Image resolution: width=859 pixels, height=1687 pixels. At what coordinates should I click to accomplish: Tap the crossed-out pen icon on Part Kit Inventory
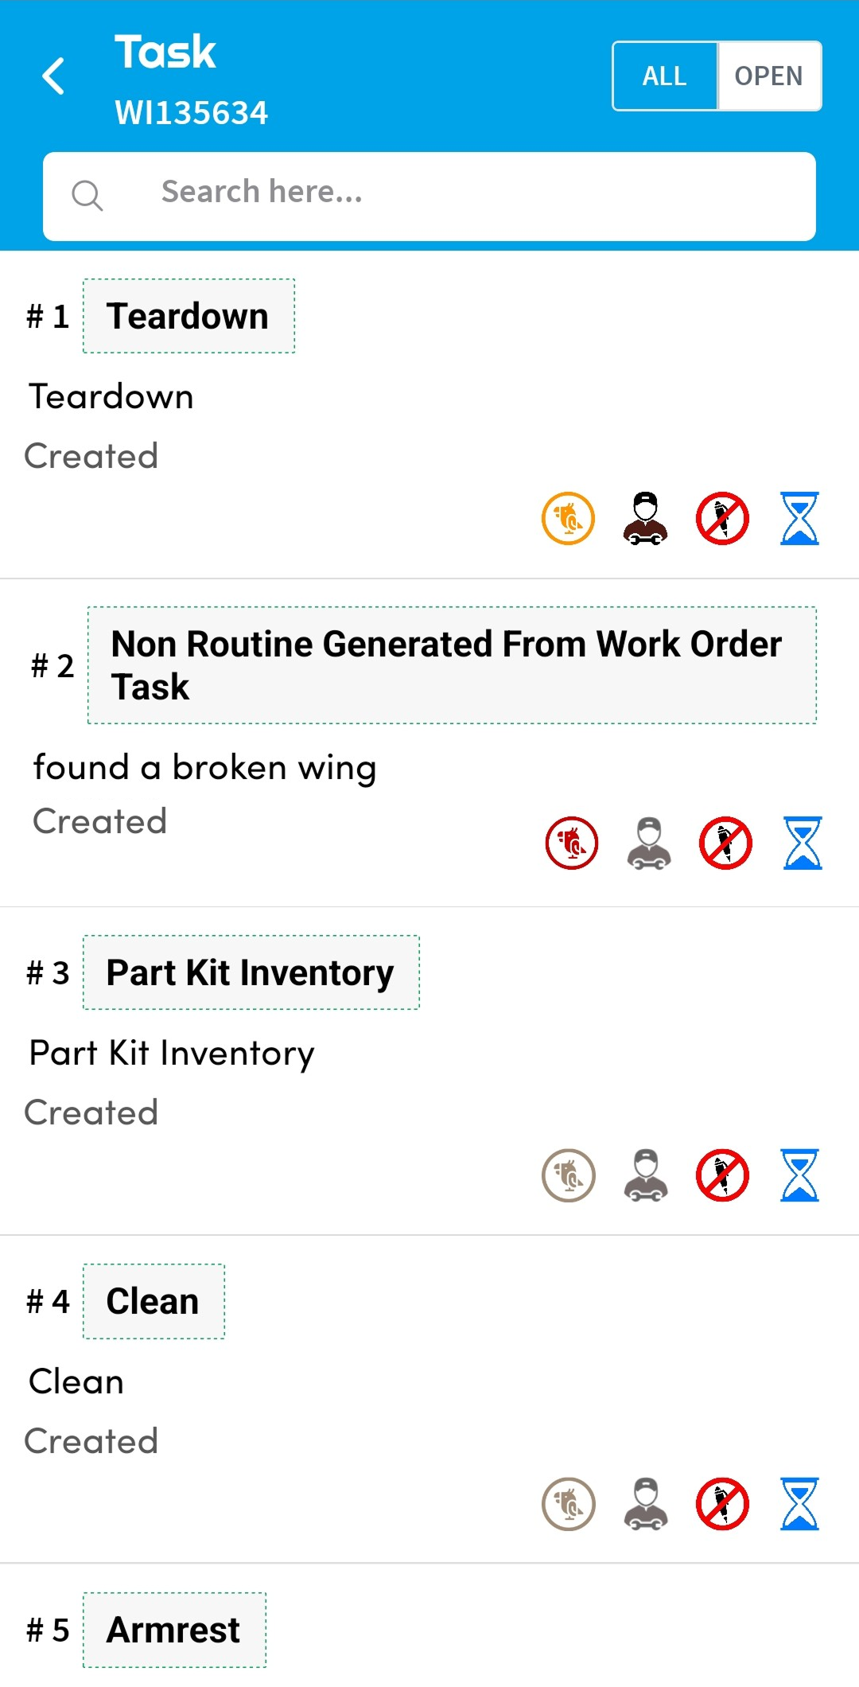tap(722, 1175)
